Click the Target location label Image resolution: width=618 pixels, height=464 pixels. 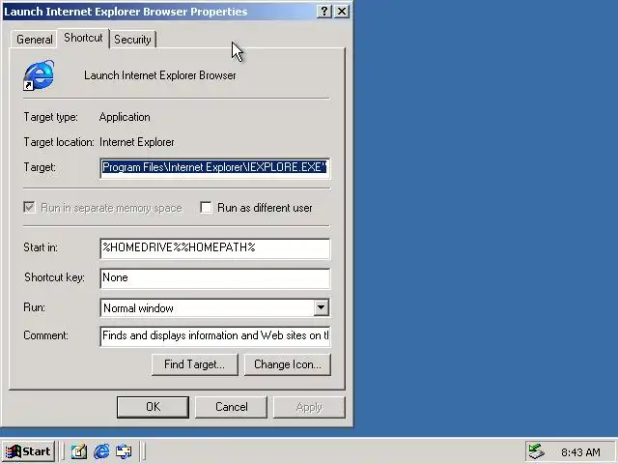pos(59,142)
